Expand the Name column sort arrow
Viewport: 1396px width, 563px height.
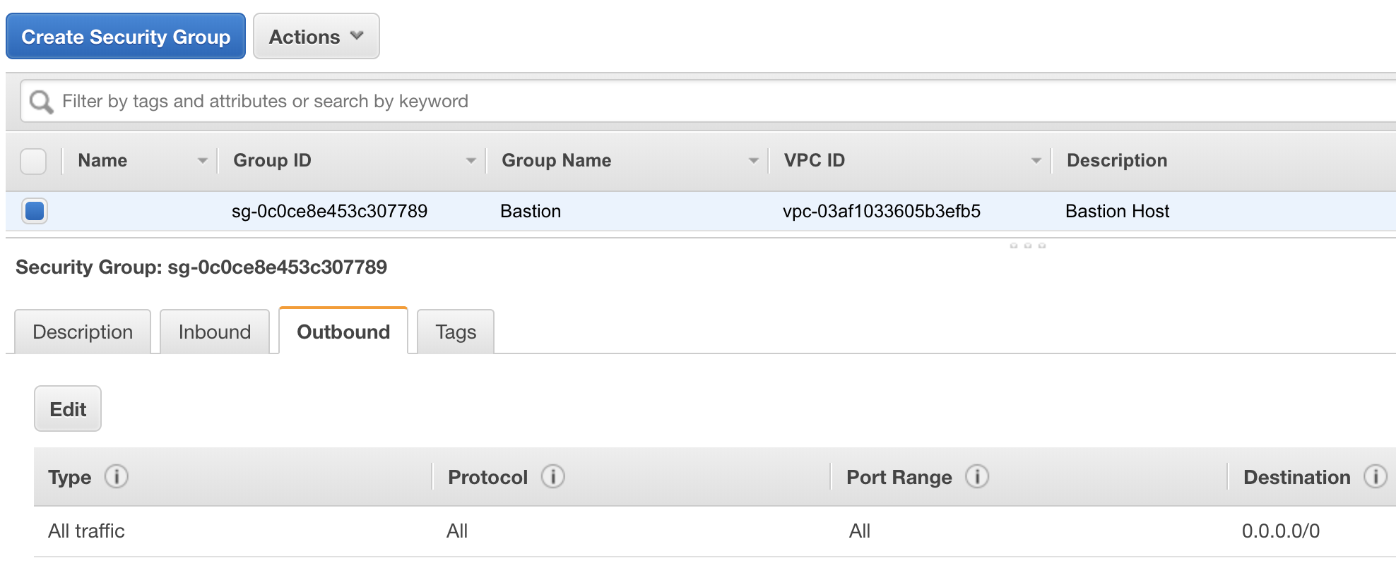pyautogui.click(x=203, y=161)
